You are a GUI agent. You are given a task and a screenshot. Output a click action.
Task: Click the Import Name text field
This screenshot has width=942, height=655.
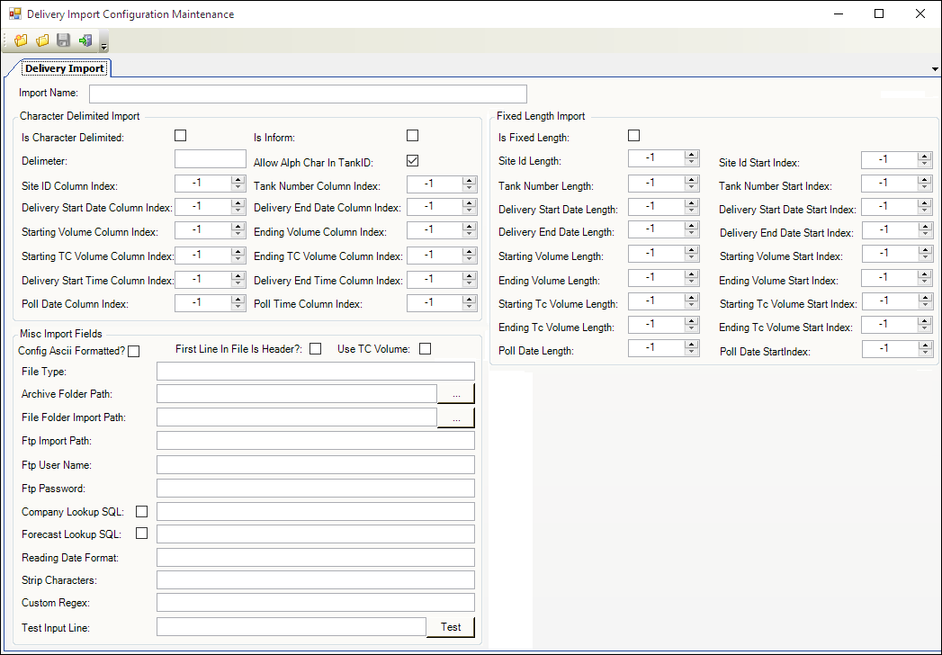(307, 94)
